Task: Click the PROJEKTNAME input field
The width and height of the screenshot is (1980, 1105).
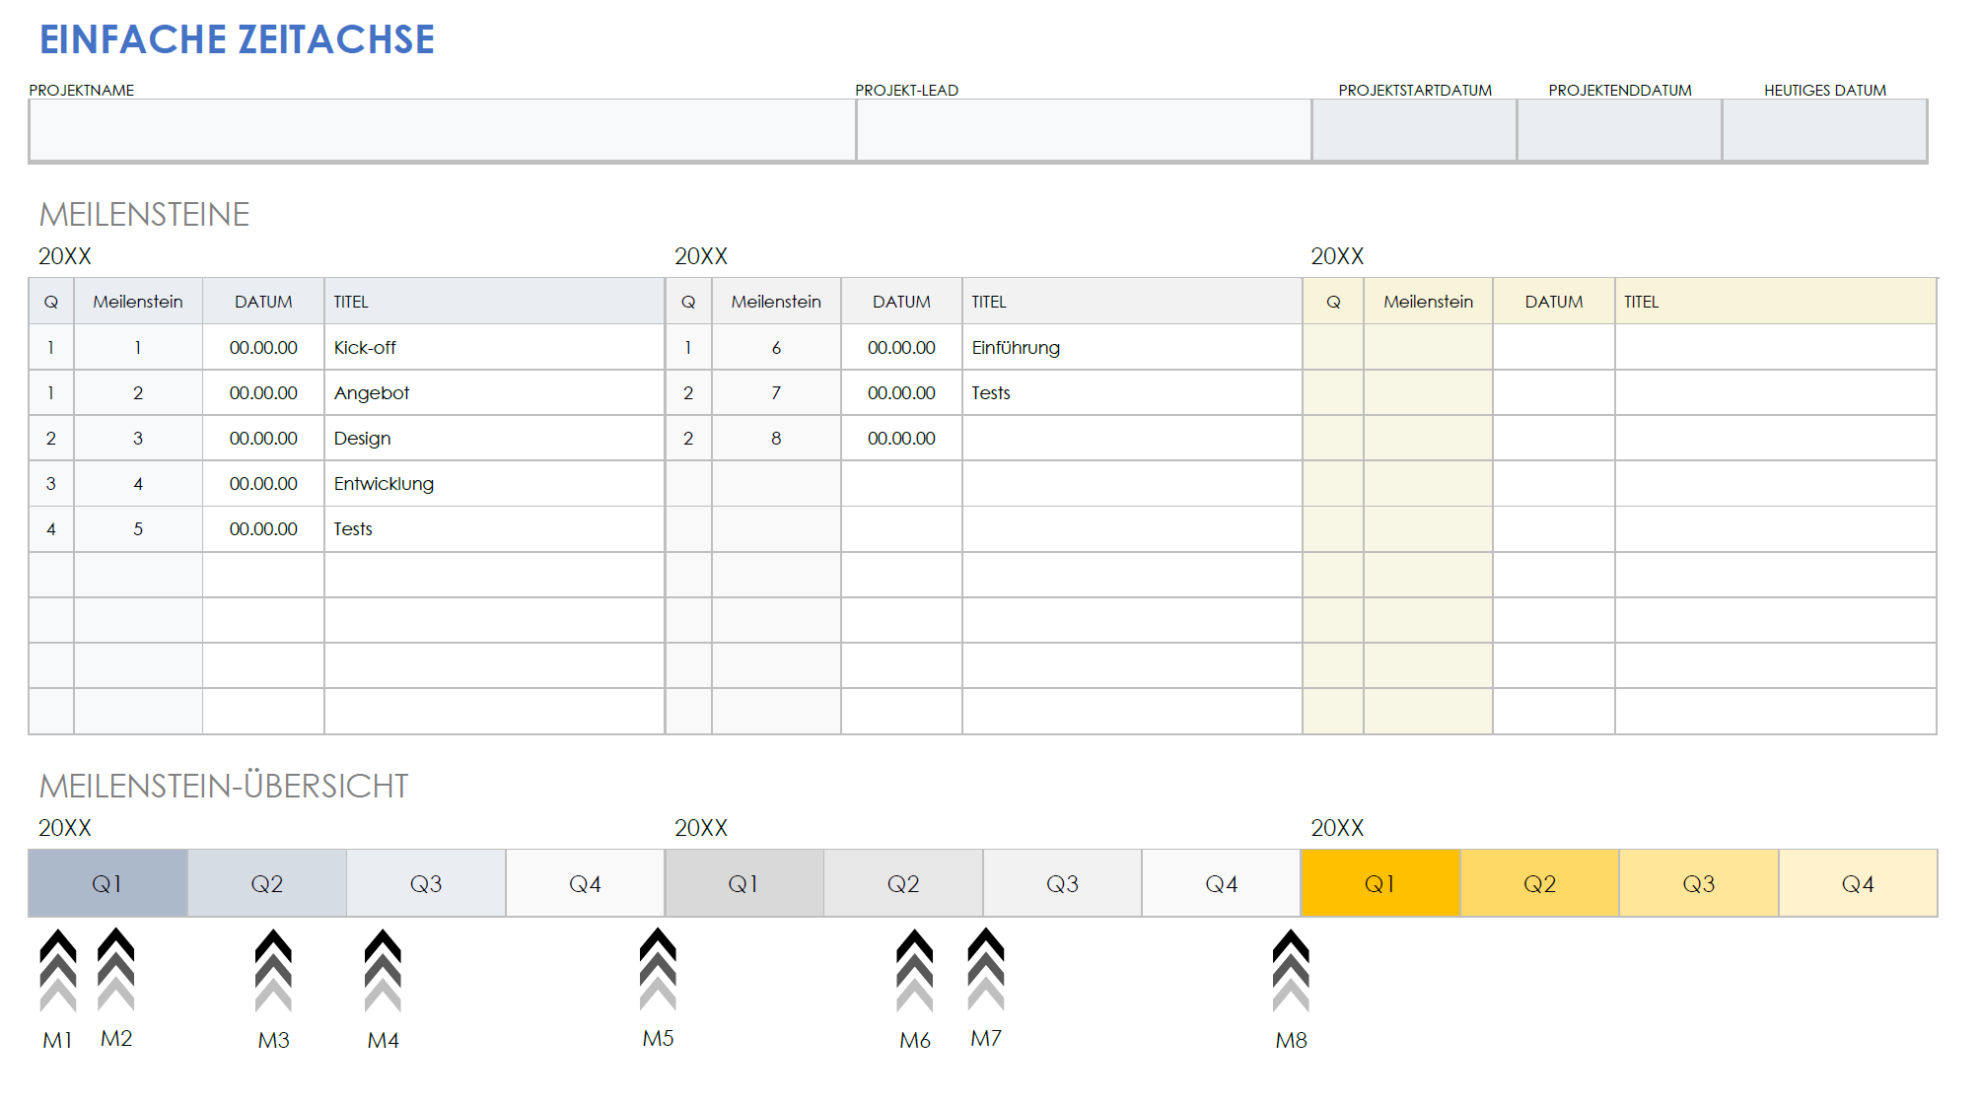Action: click(x=442, y=130)
